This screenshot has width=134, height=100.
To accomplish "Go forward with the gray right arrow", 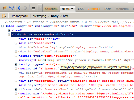I will click(26, 8).
